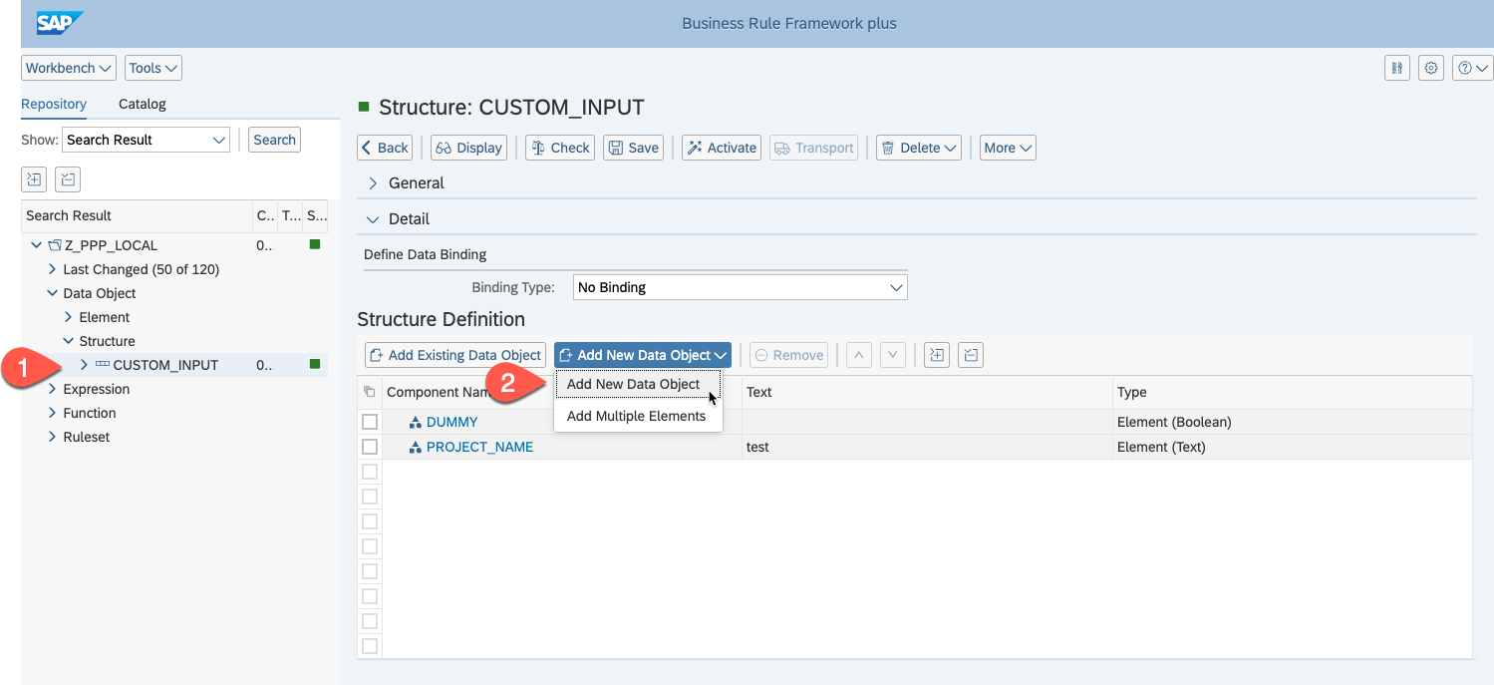Click the personalization icon beside the gear
This screenshot has height=685, width=1494.
point(1397,68)
